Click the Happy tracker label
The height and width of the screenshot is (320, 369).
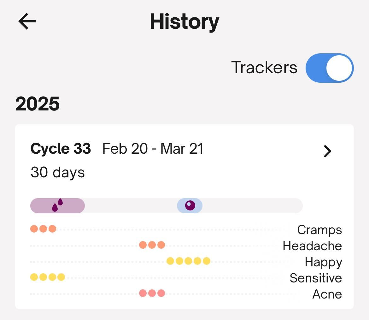point(323,262)
